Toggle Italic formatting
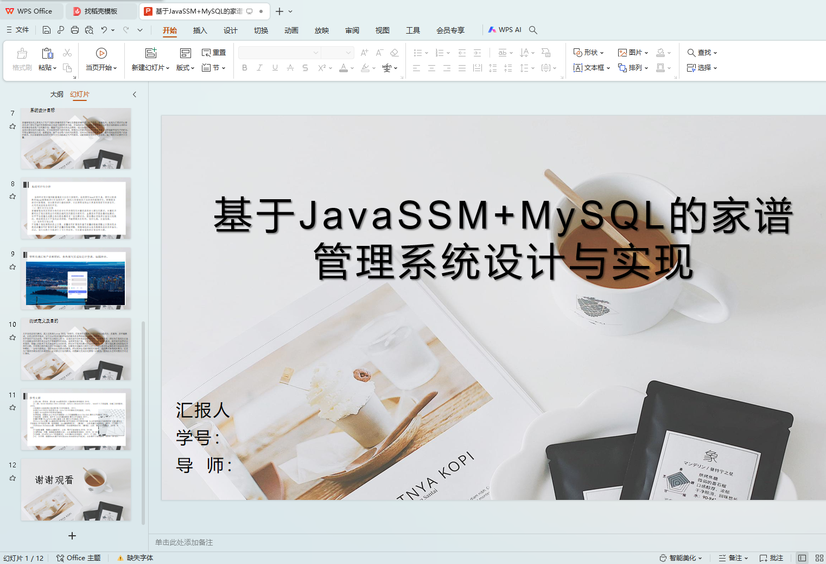The image size is (826, 564). click(x=260, y=68)
